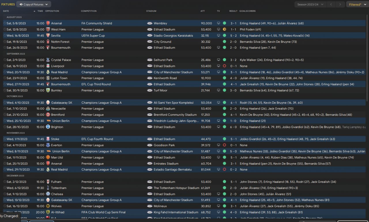The height and width of the screenshot is (222, 369).
Task: Toggle the tick circle for Sat, 2/12/2023
Action: tap(5, 182)
